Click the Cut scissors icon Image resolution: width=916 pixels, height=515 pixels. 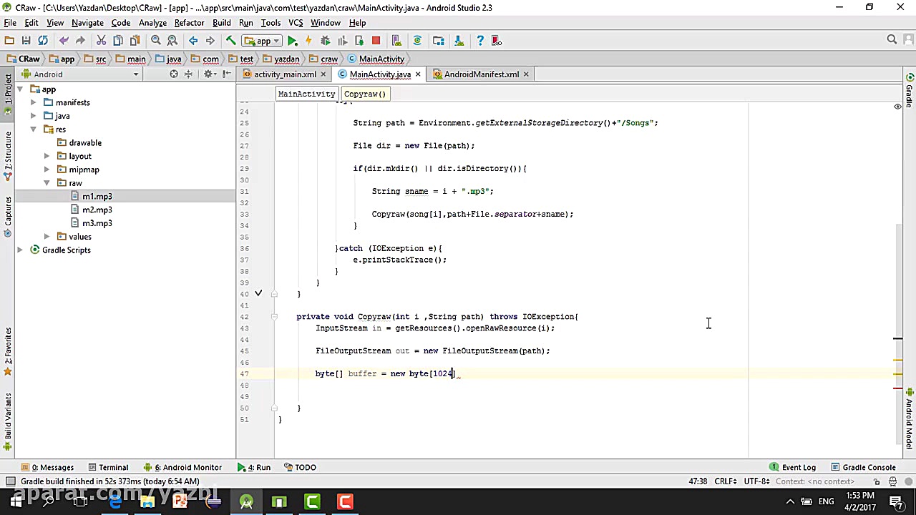click(x=101, y=41)
